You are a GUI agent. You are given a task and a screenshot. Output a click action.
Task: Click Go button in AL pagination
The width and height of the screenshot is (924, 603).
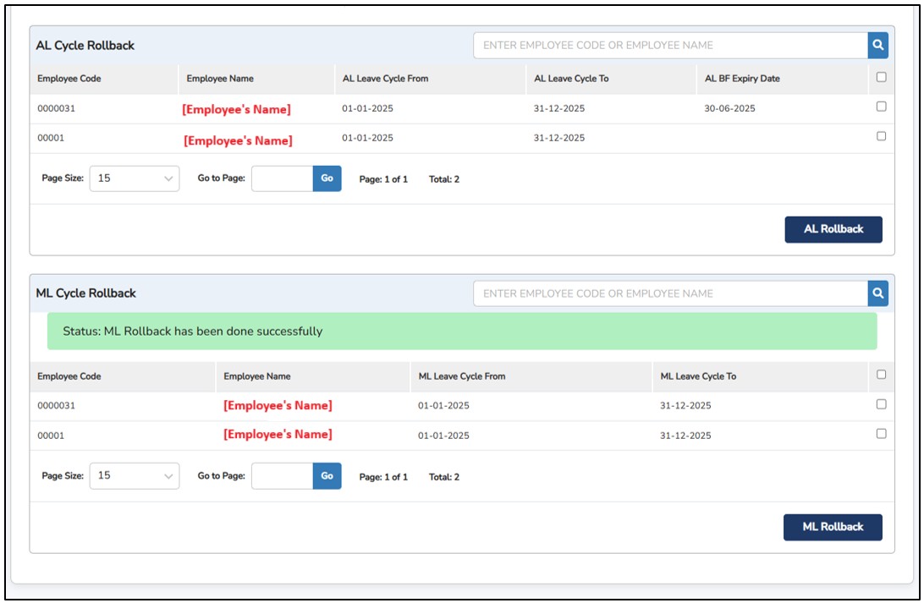coord(327,178)
